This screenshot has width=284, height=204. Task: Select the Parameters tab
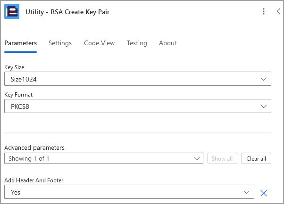(20, 43)
